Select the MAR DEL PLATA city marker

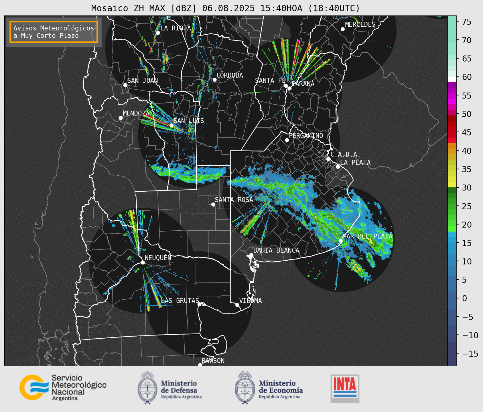click(x=340, y=241)
